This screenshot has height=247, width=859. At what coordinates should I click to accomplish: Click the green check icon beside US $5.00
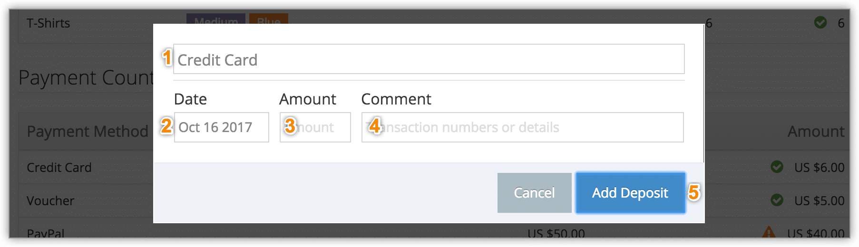tap(777, 200)
